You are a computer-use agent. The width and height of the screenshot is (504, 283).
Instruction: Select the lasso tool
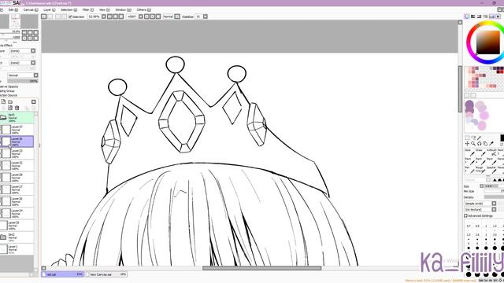473,138
